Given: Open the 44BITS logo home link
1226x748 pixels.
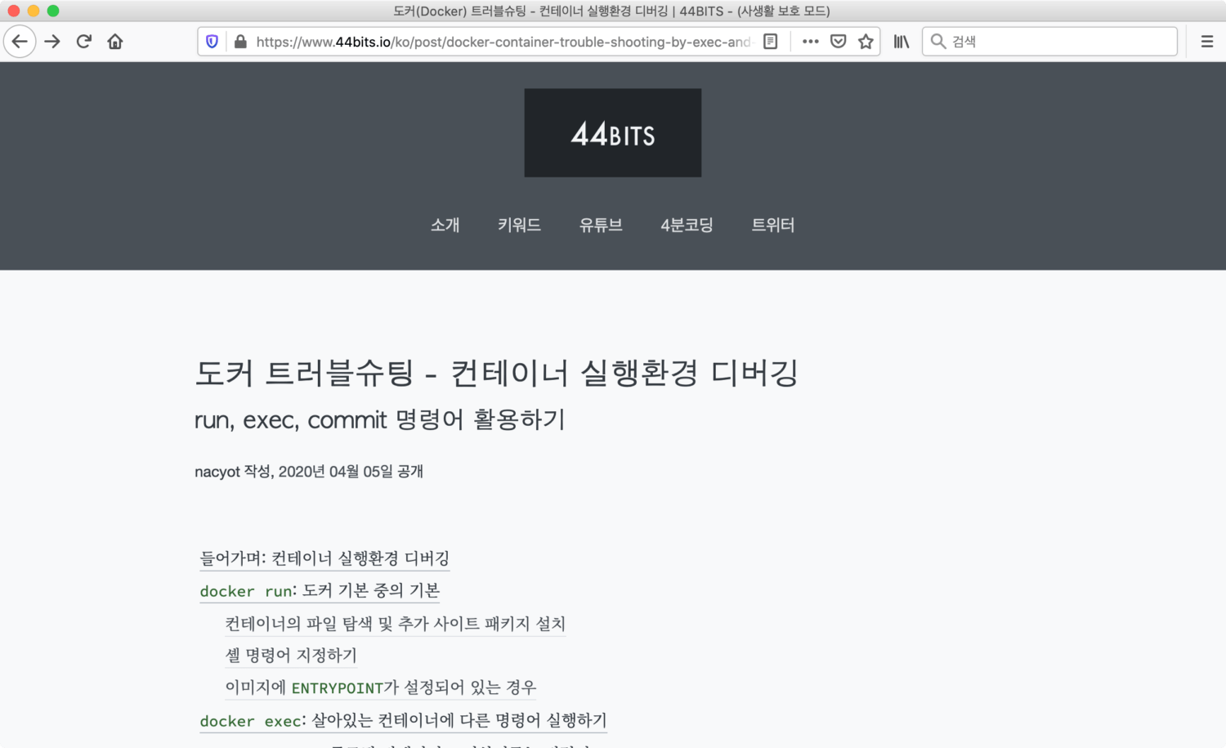Looking at the screenshot, I should click(x=613, y=132).
